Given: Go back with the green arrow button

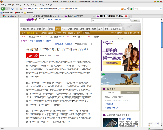Looking at the screenshot, I should tap(3, 9).
